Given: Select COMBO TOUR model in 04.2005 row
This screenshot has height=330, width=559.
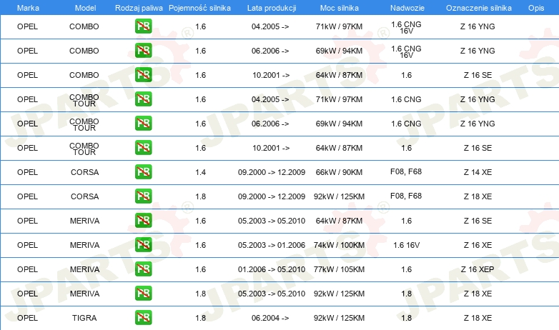Looking at the screenshot, I should (x=84, y=100).
